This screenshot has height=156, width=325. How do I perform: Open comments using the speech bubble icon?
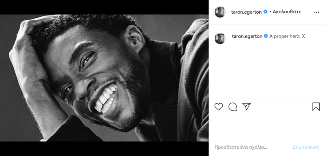233,107
